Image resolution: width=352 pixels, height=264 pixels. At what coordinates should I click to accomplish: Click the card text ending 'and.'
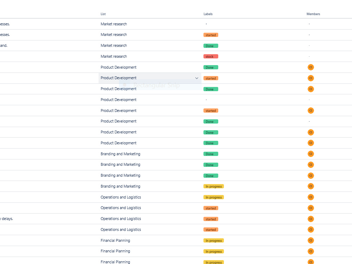tap(4, 45)
